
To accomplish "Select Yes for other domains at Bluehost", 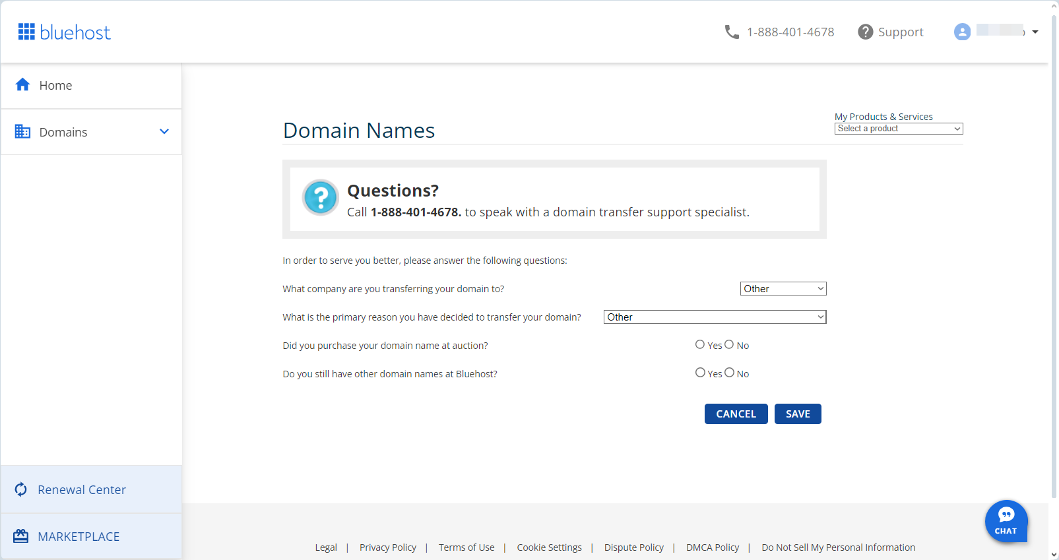I will tap(700, 373).
